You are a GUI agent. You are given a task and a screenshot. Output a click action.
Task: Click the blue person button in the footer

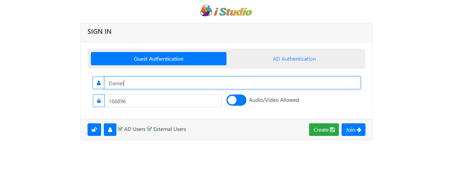coord(110,130)
